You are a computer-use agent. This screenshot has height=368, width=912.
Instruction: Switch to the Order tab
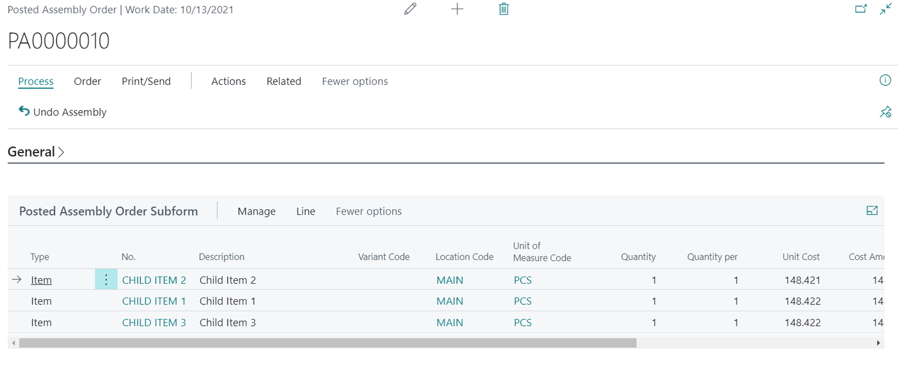[x=87, y=81]
